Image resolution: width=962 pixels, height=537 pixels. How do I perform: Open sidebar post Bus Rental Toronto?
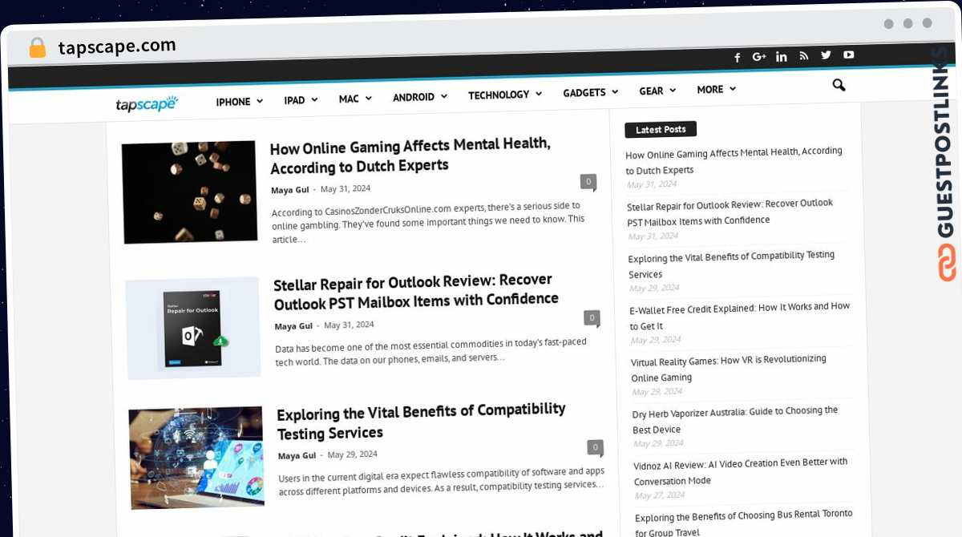tap(743, 521)
